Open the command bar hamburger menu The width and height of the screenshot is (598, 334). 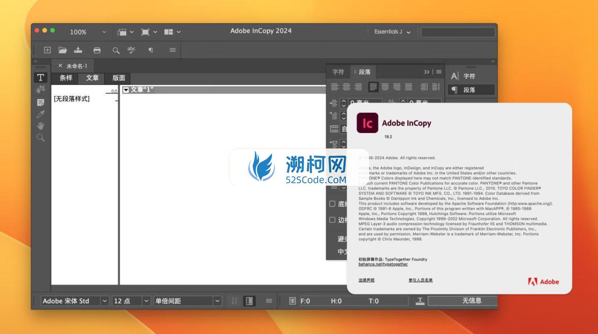(x=172, y=50)
